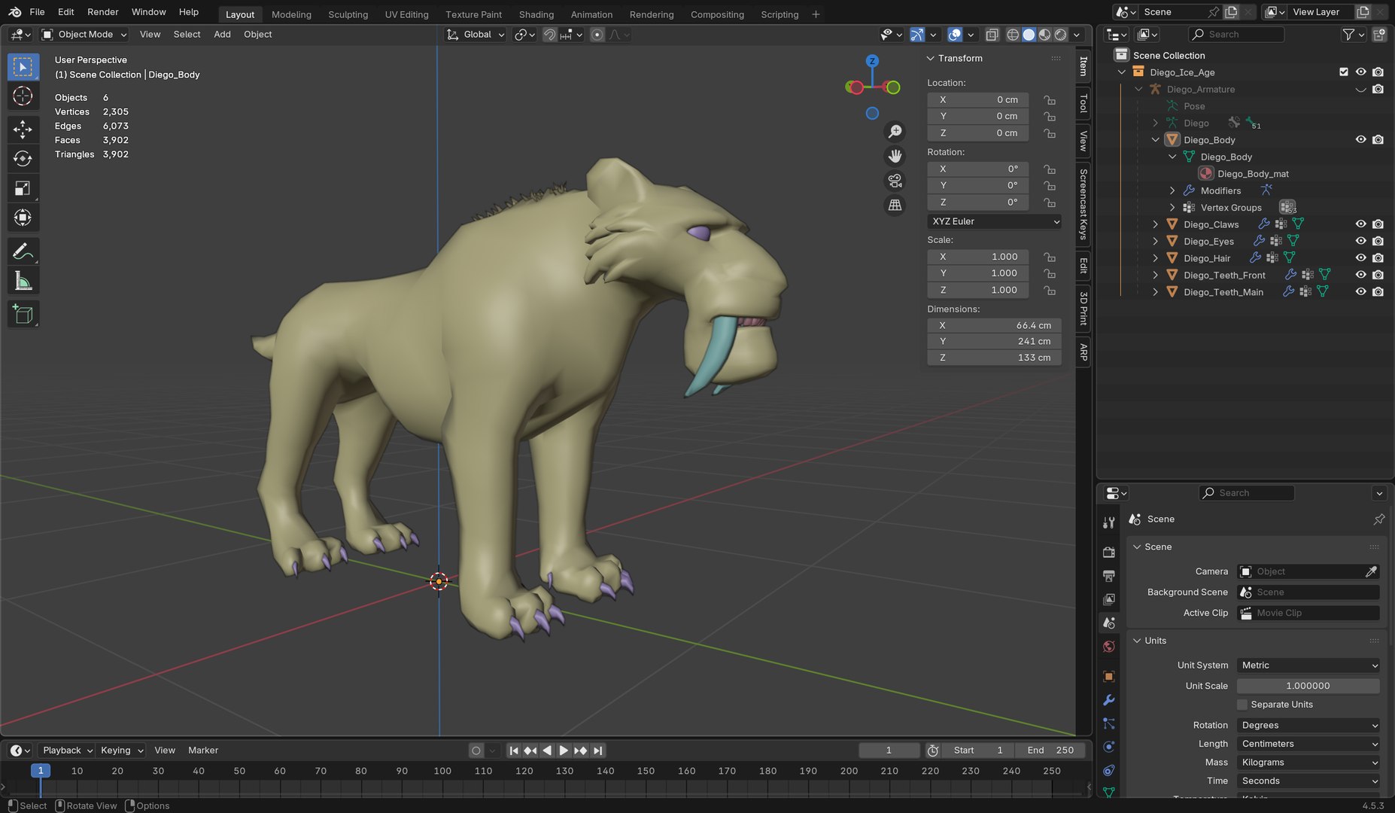Viewport: 1395px width, 813px height.
Task: Open the Rotation Degrees dropdown
Action: tap(1308, 726)
